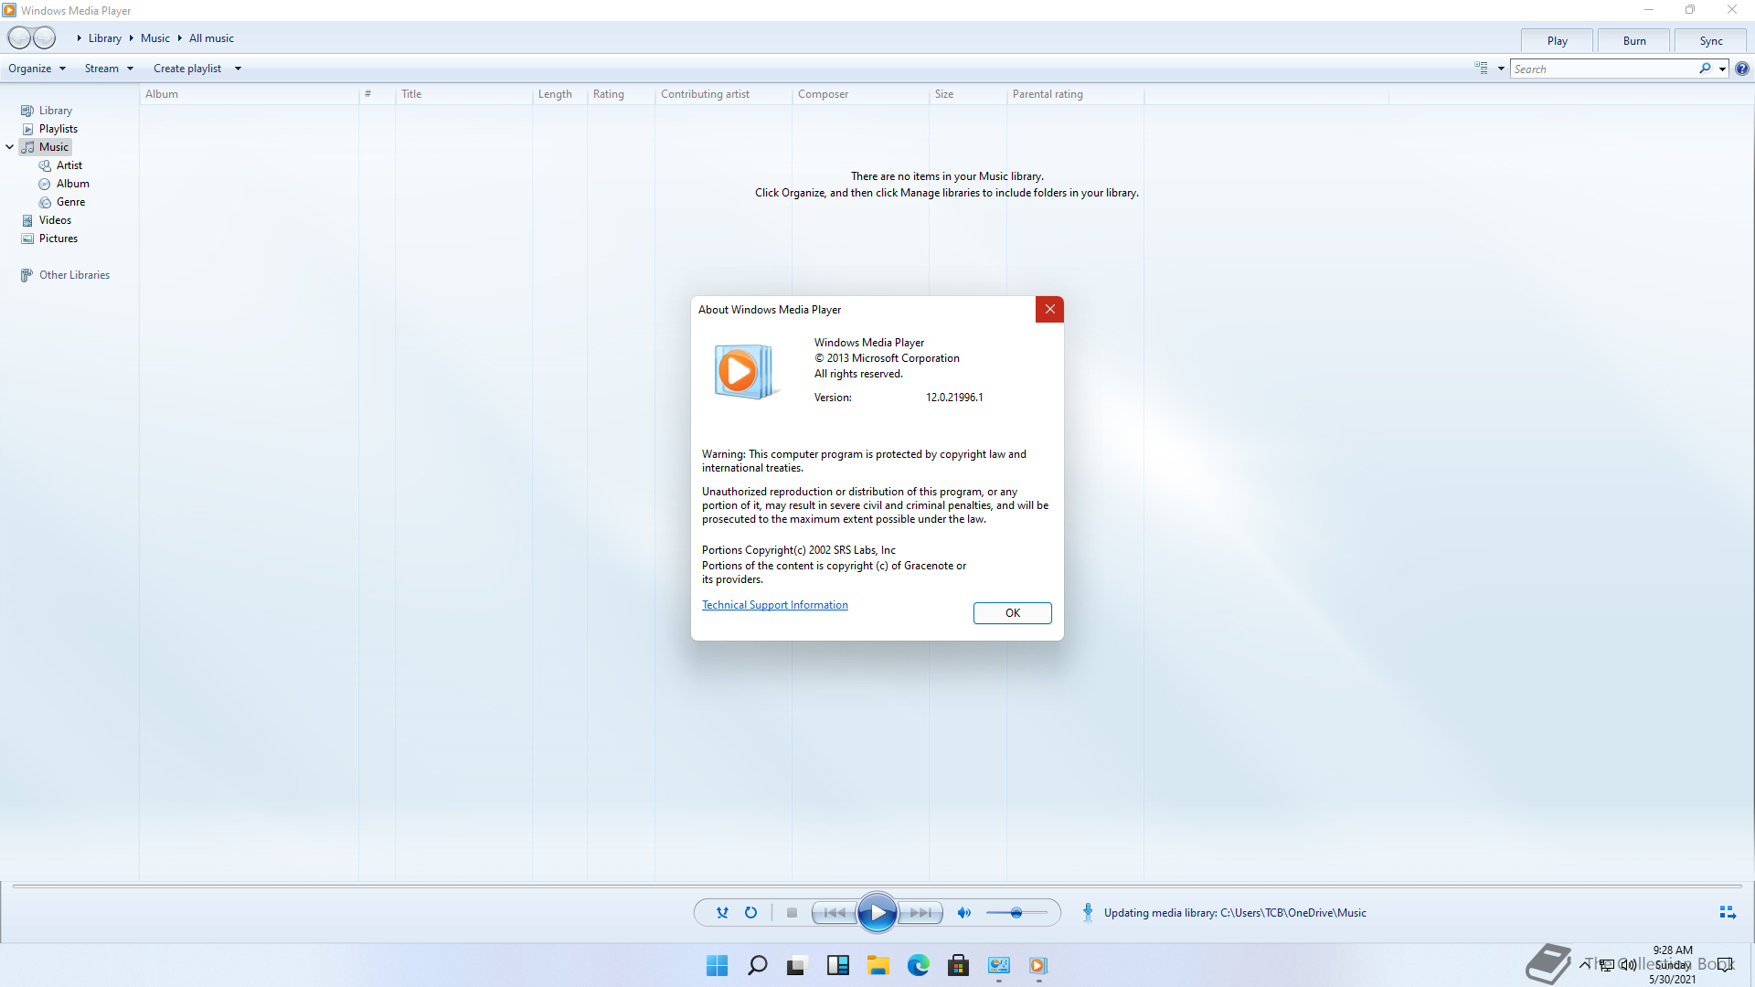Turn shuffle on in playback controls
Viewport: 1755px width, 987px height.
click(722, 912)
